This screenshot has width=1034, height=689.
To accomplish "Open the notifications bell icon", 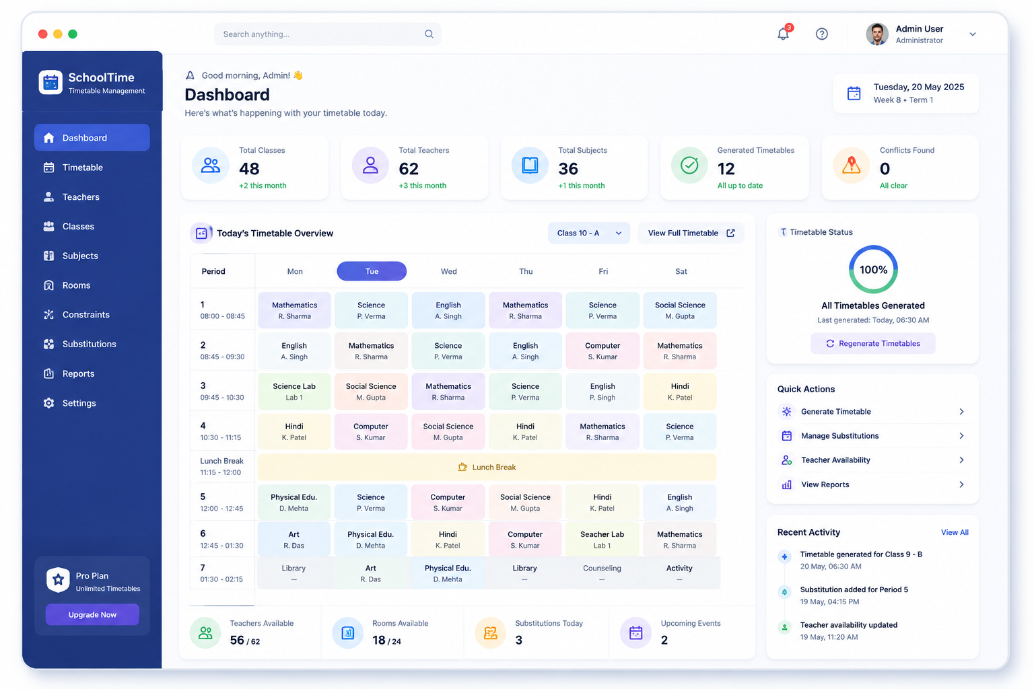I will coord(783,34).
